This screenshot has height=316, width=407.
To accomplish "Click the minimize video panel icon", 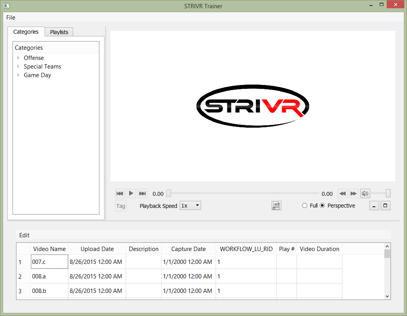I will pos(374,206).
